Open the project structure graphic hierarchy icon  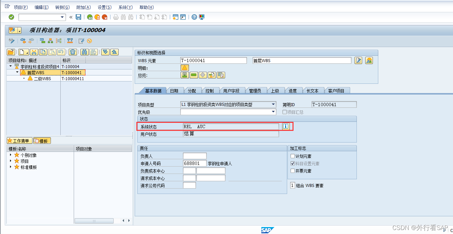tap(50, 41)
